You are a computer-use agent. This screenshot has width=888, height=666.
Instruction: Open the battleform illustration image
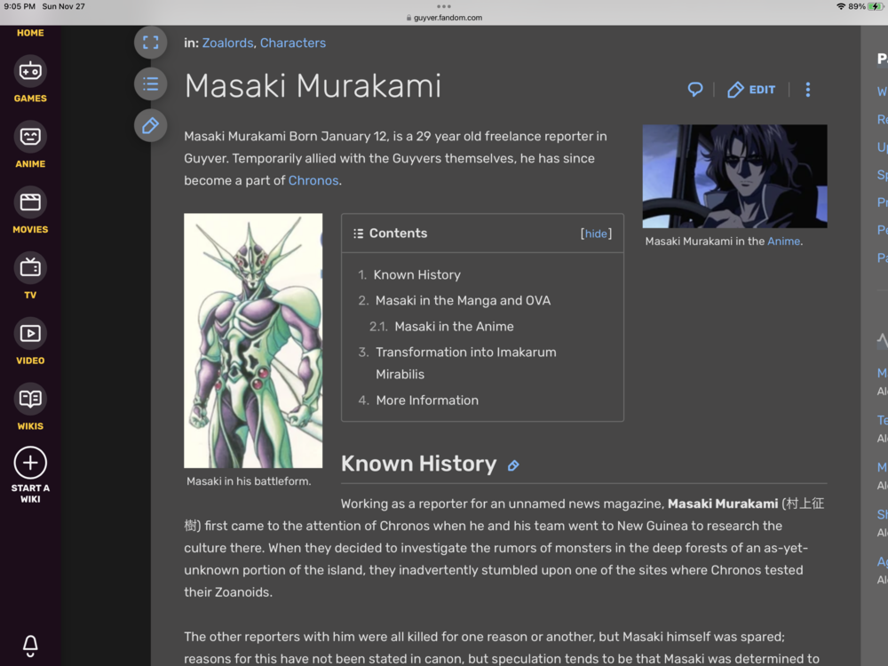click(x=253, y=340)
